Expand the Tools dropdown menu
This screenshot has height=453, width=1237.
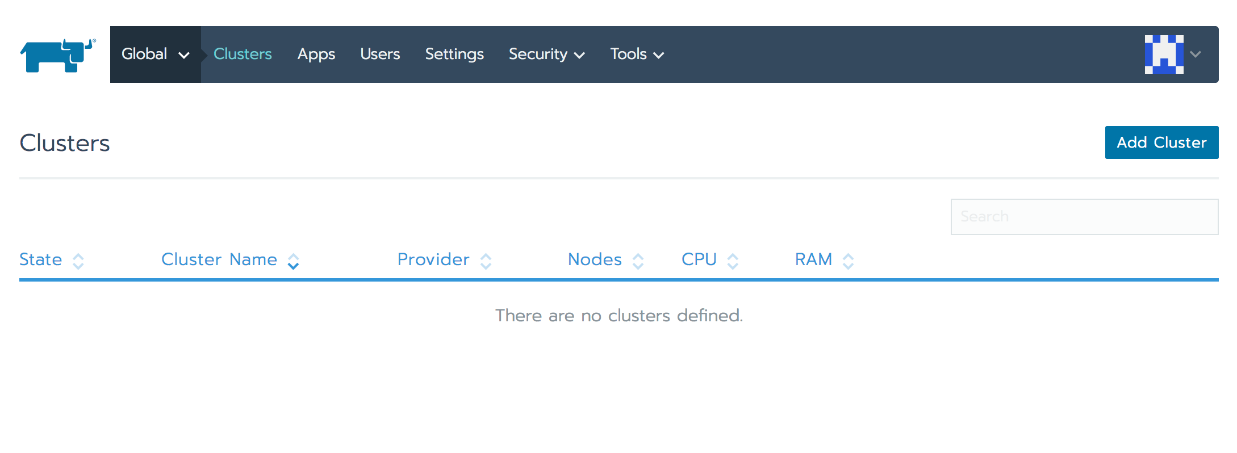tap(637, 54)
